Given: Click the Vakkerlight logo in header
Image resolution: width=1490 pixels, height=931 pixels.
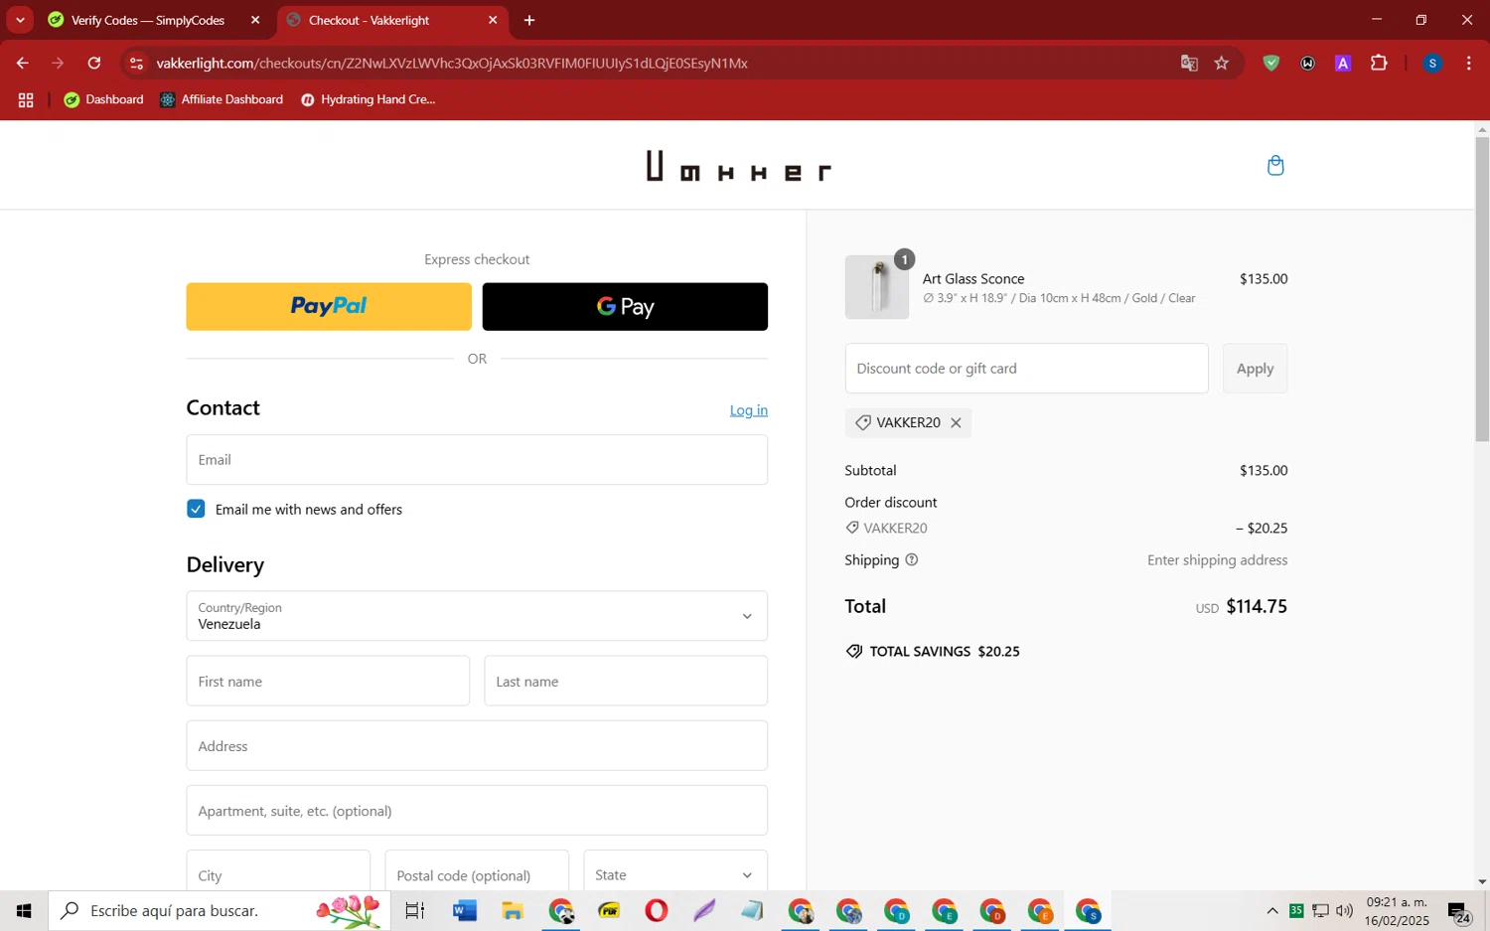Looking at the screenshot, I should [737, 166].
